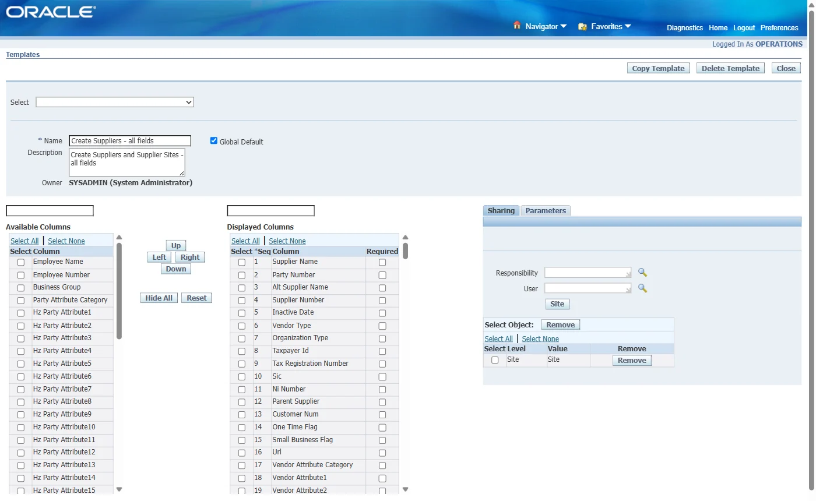The width and height of the screenshot is (816, 501).
Task: Click the User input field
Action: (x=588, y=288)
